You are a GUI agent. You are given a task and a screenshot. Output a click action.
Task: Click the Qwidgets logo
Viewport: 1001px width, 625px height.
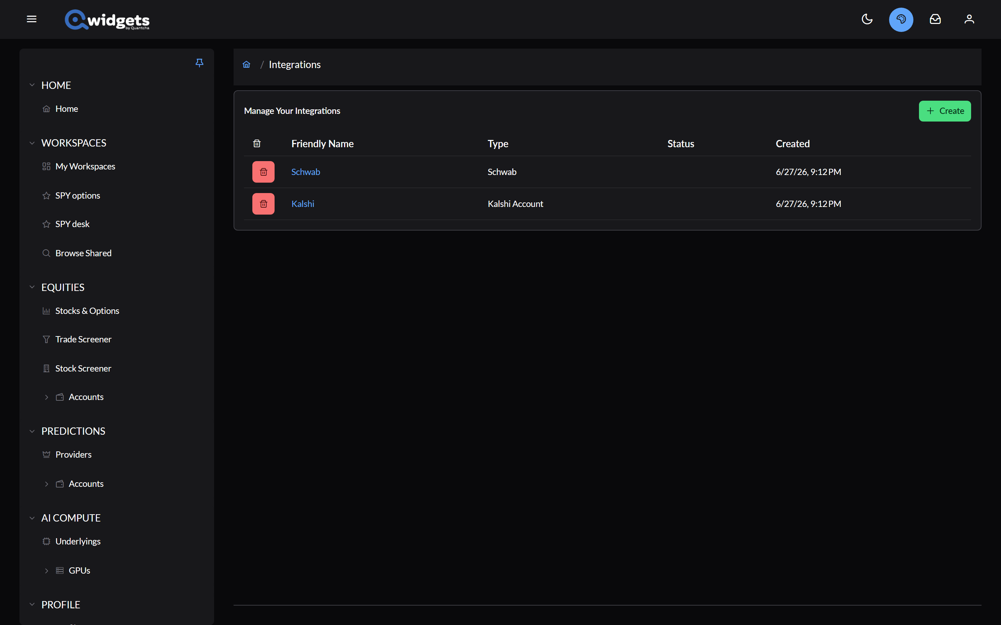coord(107,19)
